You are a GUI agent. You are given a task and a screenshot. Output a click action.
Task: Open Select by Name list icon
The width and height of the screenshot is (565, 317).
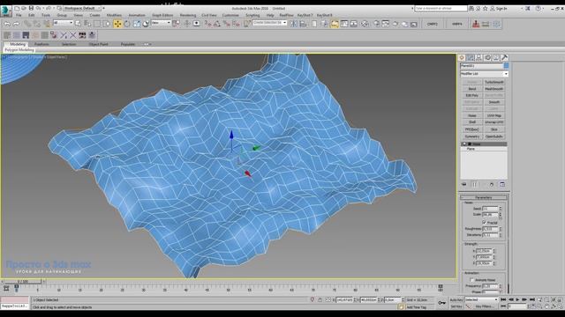click(x=87, y=24)
